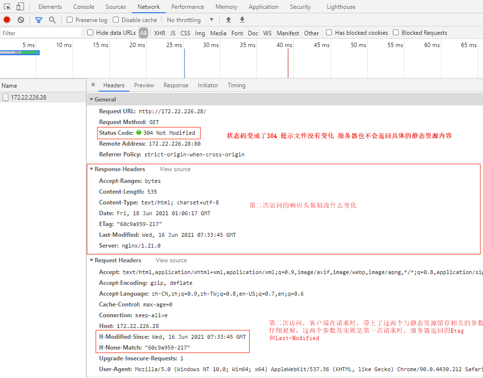Check the Has blocked cookies checkbox
The height and width of the screenshot is (378, 483).
pos(329,32)
